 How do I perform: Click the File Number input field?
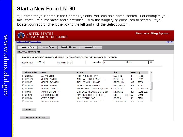pos(79,62)
